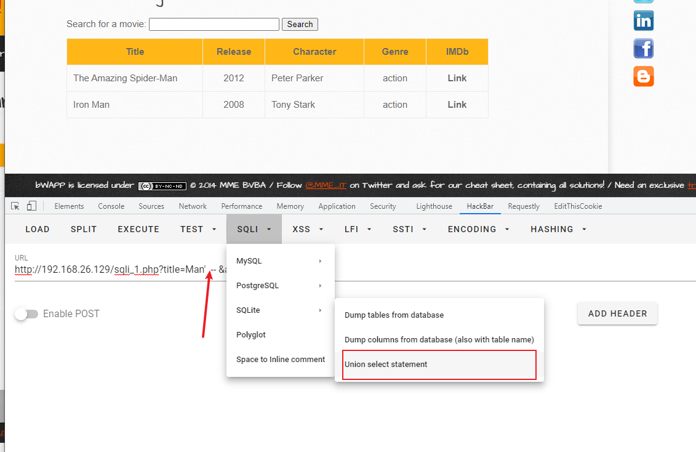
Task: Open the Blogger social icon
Action: (x=643, y=76)
